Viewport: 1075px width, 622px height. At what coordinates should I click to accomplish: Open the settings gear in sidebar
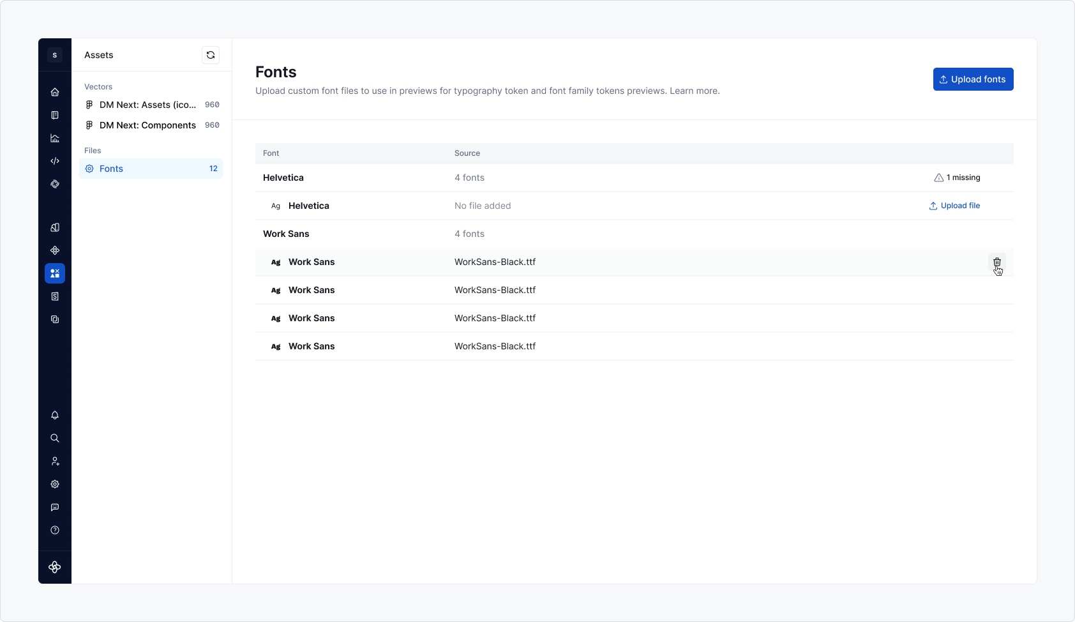[x=55, y=484]
